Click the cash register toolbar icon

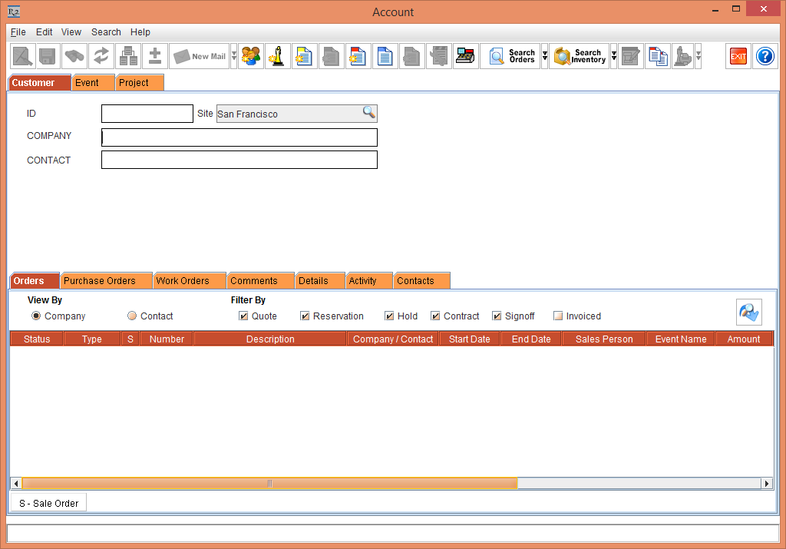click(x=465, y=55)
